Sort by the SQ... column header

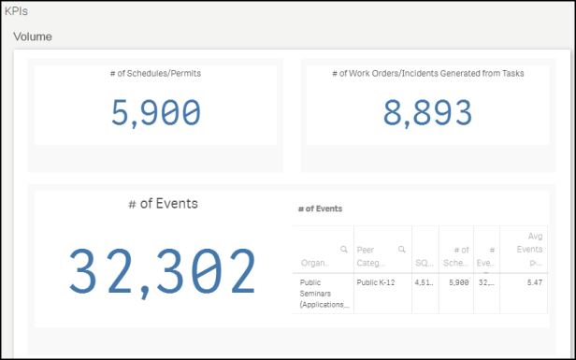coord(425,263)
